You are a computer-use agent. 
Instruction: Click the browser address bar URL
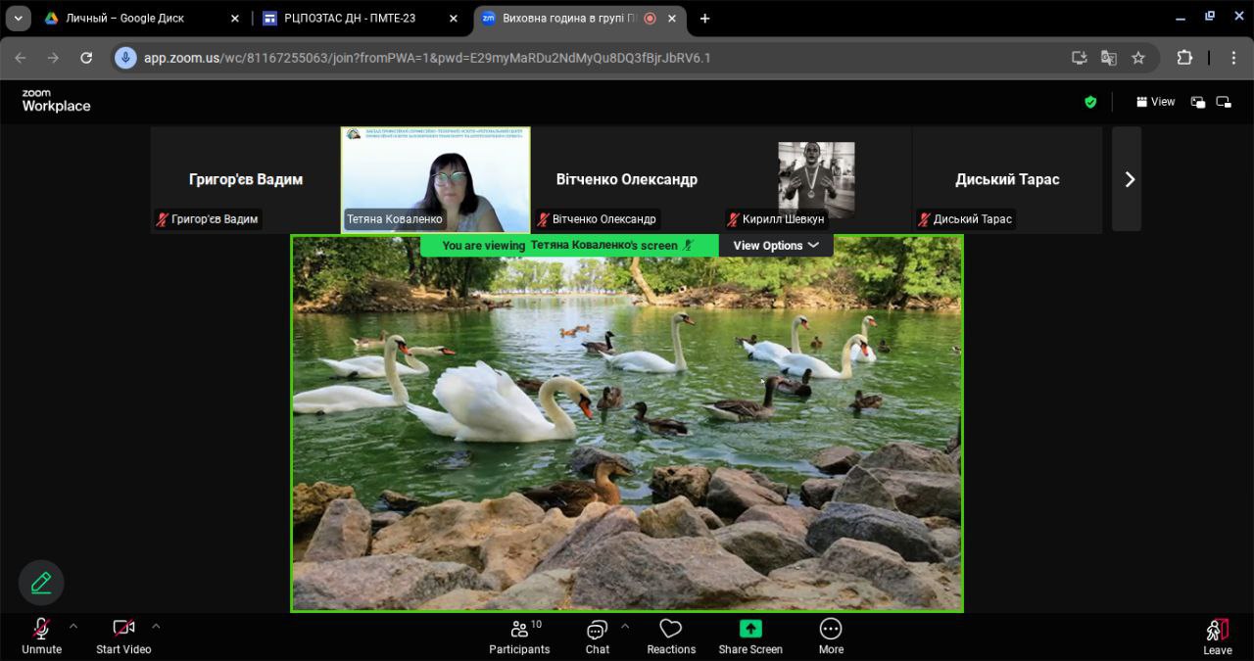[x=427, y=58]
